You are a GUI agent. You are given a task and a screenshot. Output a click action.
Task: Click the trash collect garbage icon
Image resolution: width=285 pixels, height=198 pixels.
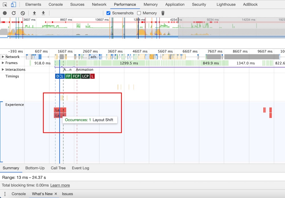(163, 13)
